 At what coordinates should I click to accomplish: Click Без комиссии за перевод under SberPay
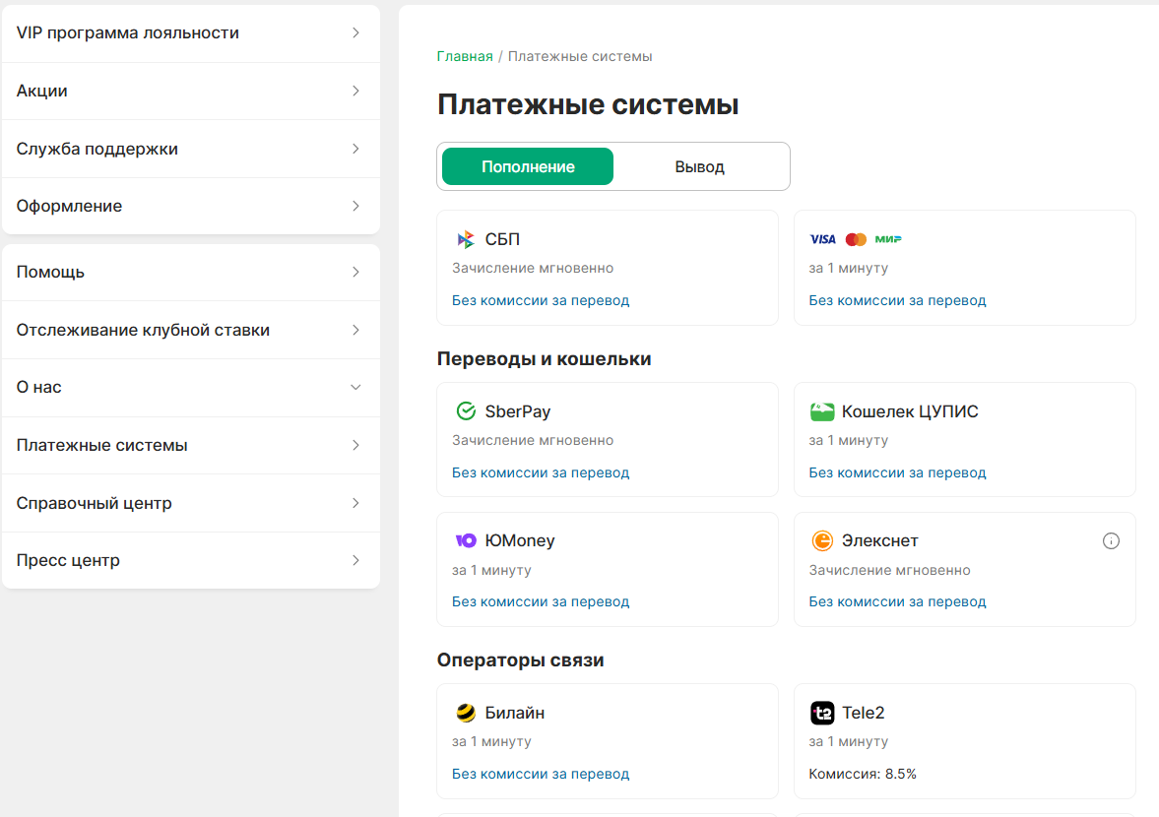pos(541,472)
